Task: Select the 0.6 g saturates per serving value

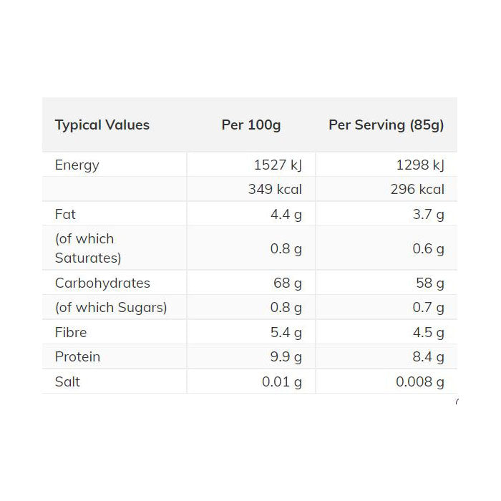Action: coord(429,248)
